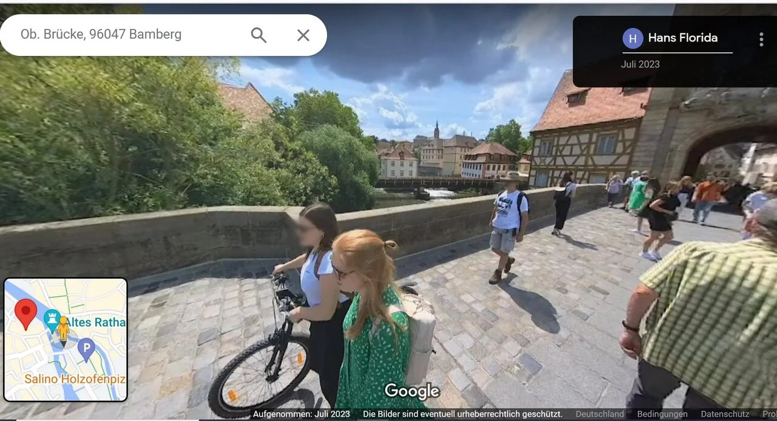
Task: Click the Google watermark logo
Action: 412,391
